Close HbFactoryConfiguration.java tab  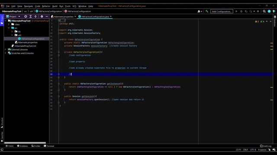click(111, 16)
